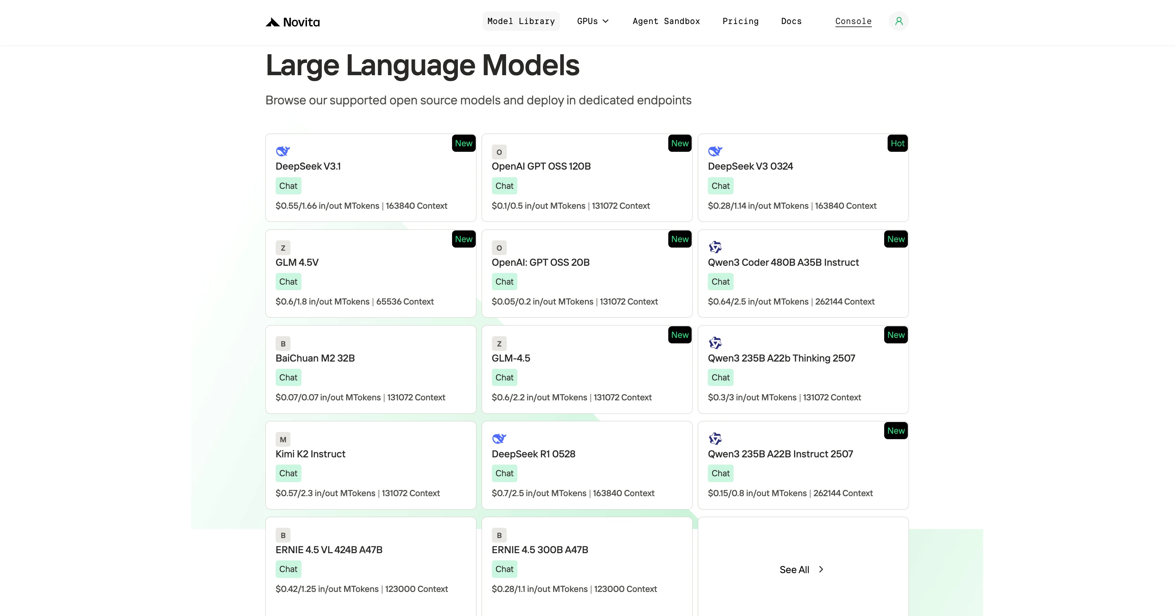
Task: Click the Hot badge on DeepSeek V3 0324
Action: click(897, 143)
